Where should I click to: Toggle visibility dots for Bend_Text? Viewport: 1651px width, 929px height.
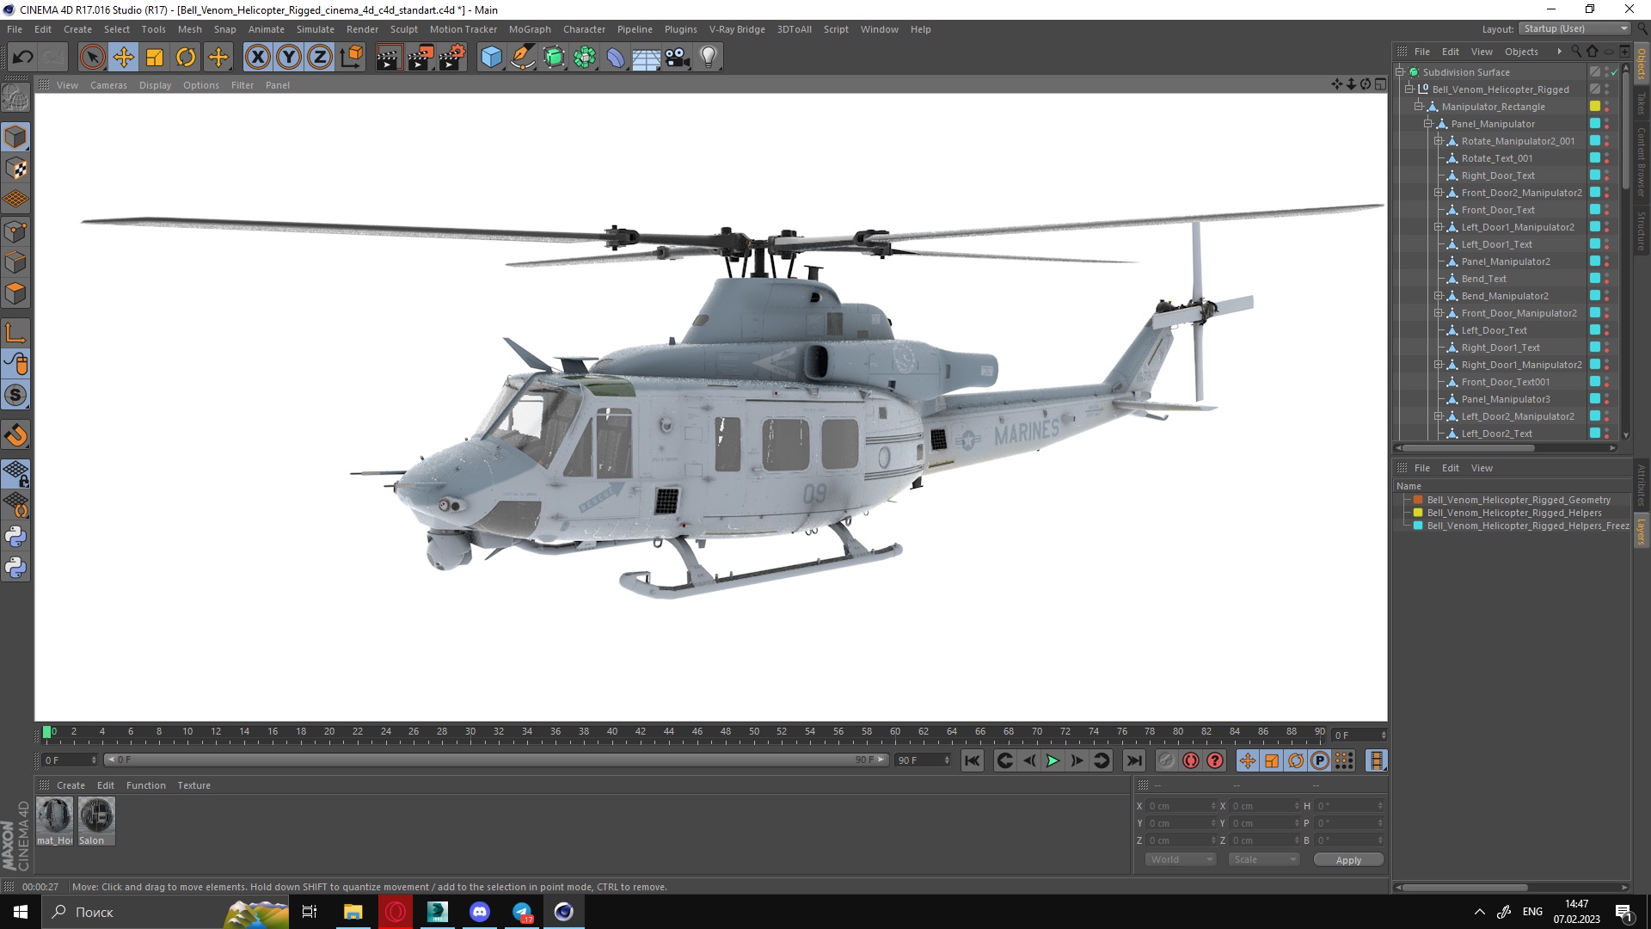point(1606,279)
